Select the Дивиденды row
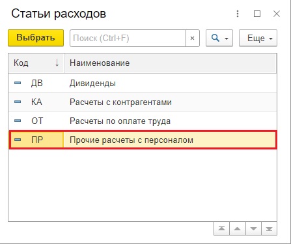Screen dimensions: 291x244 (x=143, y=83)
